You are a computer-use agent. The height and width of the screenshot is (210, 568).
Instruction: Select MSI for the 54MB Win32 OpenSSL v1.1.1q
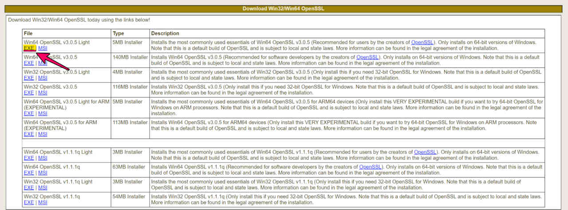click(x=43, y=202)
